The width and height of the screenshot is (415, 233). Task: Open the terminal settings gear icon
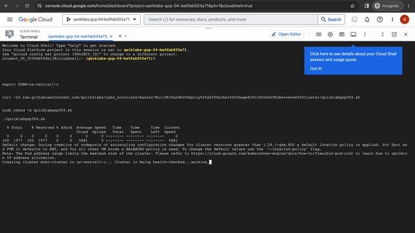click(x=330, y=34)
